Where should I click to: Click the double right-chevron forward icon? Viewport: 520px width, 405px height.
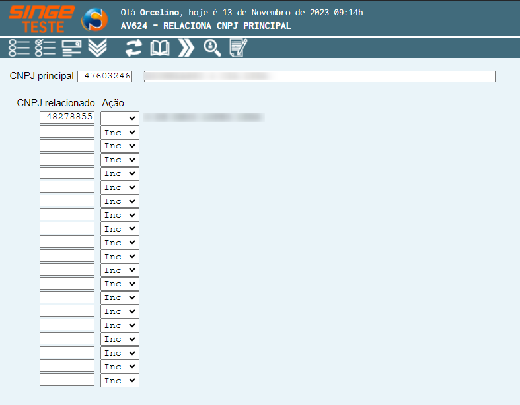(186, 47)
